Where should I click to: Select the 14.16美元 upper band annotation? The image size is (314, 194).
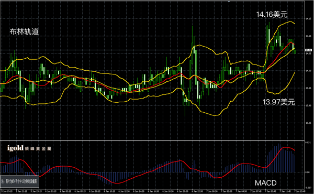point(272,15)
